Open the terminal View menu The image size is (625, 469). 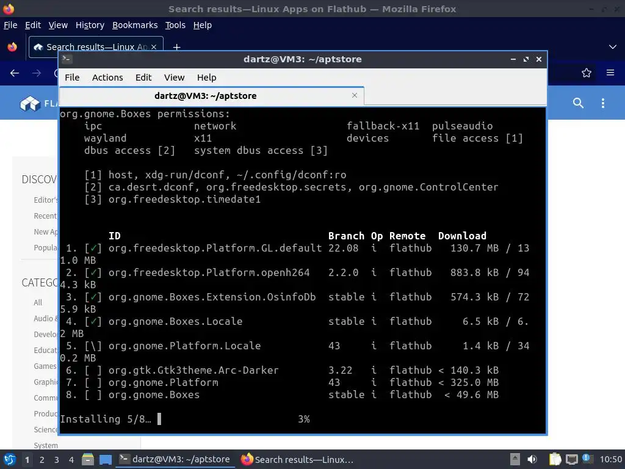pos(174,78)
